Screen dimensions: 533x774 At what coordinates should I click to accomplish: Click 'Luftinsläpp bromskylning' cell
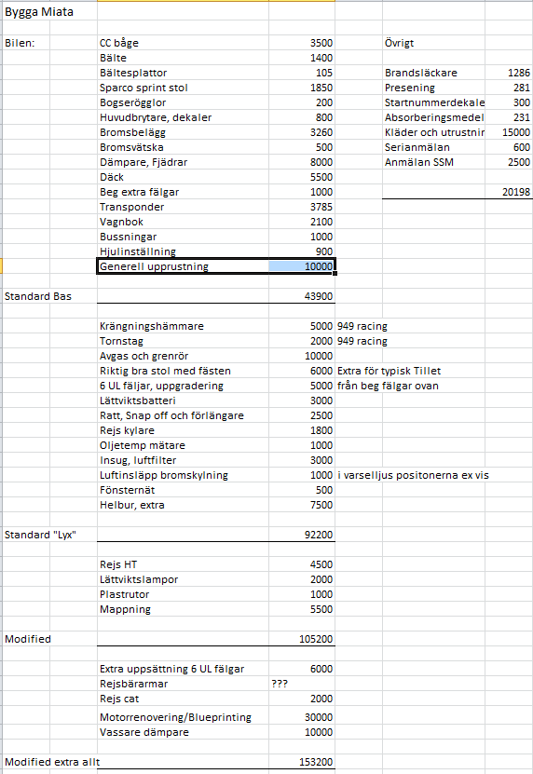[183, 475]
